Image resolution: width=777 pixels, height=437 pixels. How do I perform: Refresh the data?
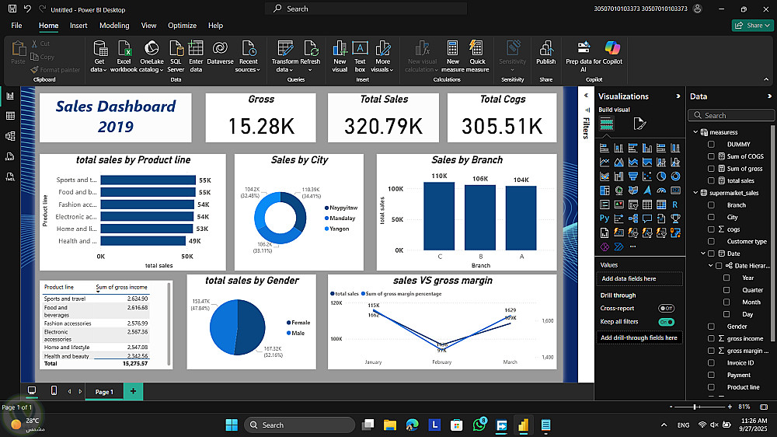(311, 56)
